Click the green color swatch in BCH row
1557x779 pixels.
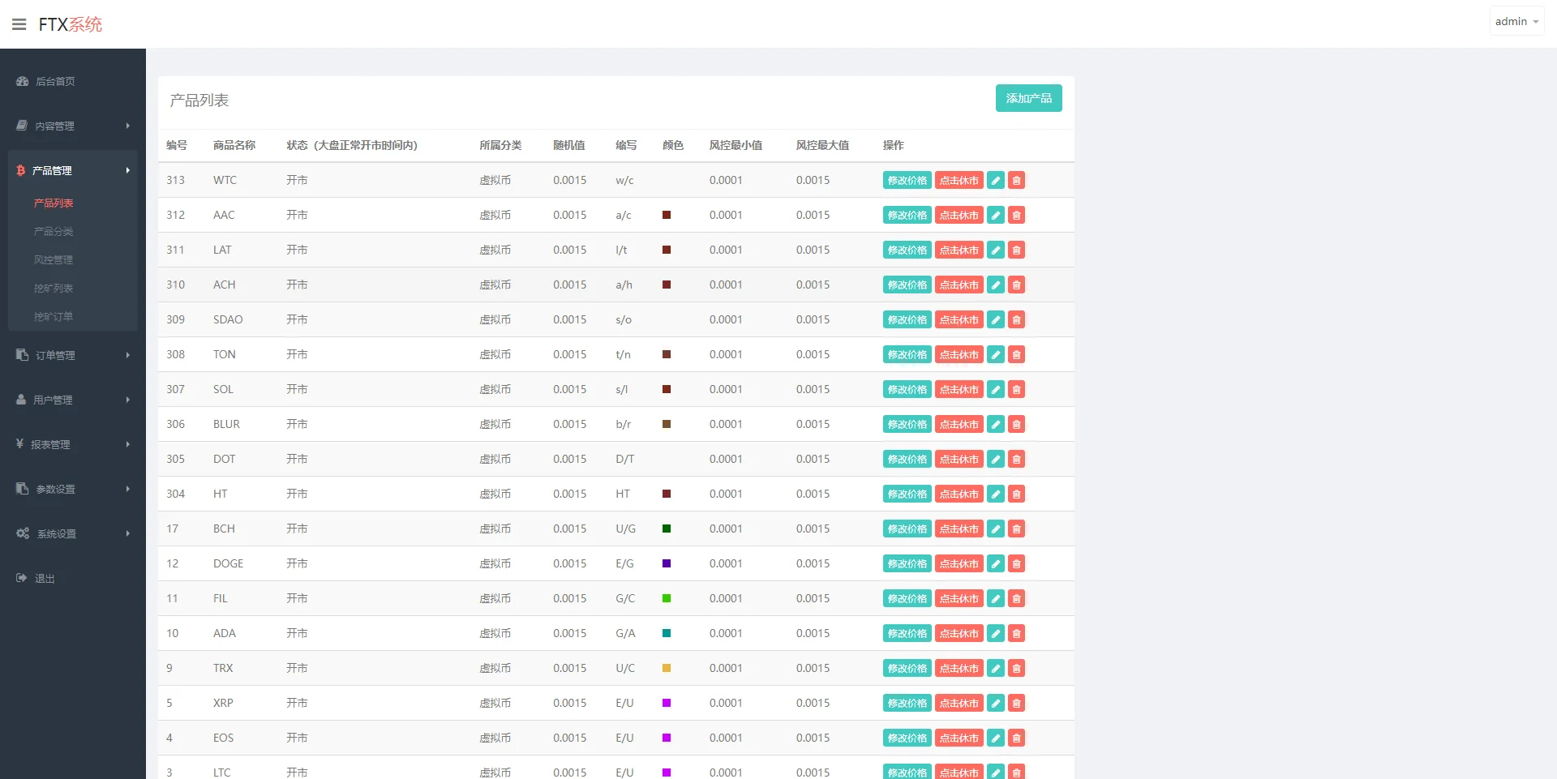tap(667, 529)
